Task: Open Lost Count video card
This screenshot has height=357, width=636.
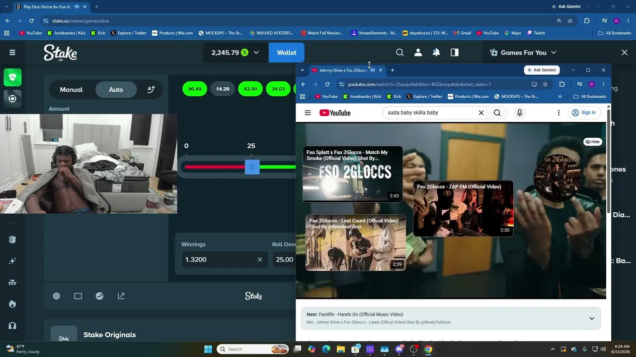Action: (x=356, y=242)
